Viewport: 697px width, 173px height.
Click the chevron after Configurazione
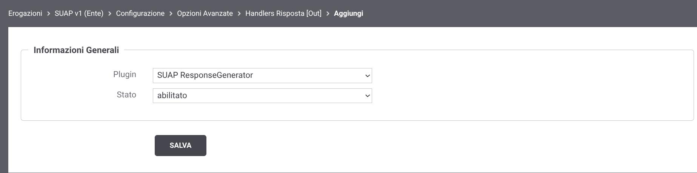tap(171, 14)
